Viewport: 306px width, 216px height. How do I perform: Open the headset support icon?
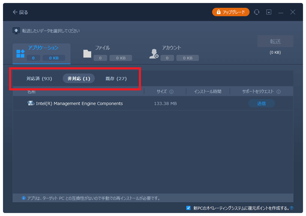coord(257,12)
